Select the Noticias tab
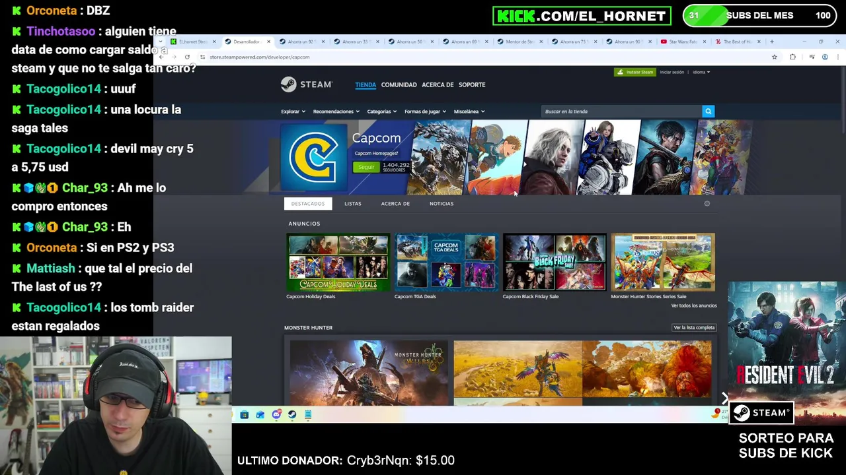 pyautogui.click(x=442, y=204)
